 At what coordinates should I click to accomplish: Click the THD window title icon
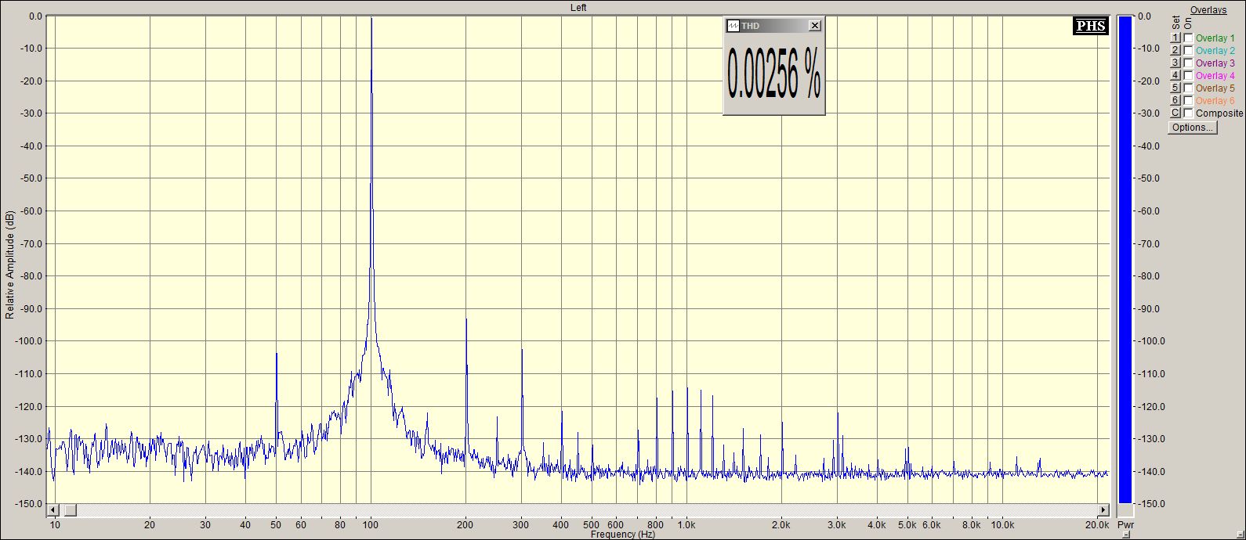coord(733,26)
